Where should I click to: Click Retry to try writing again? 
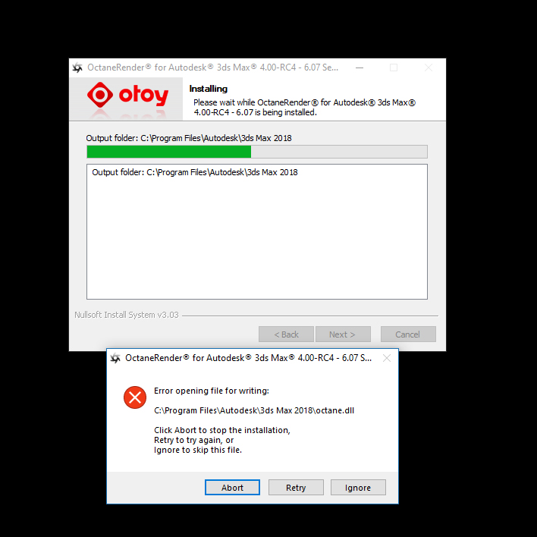296,488
